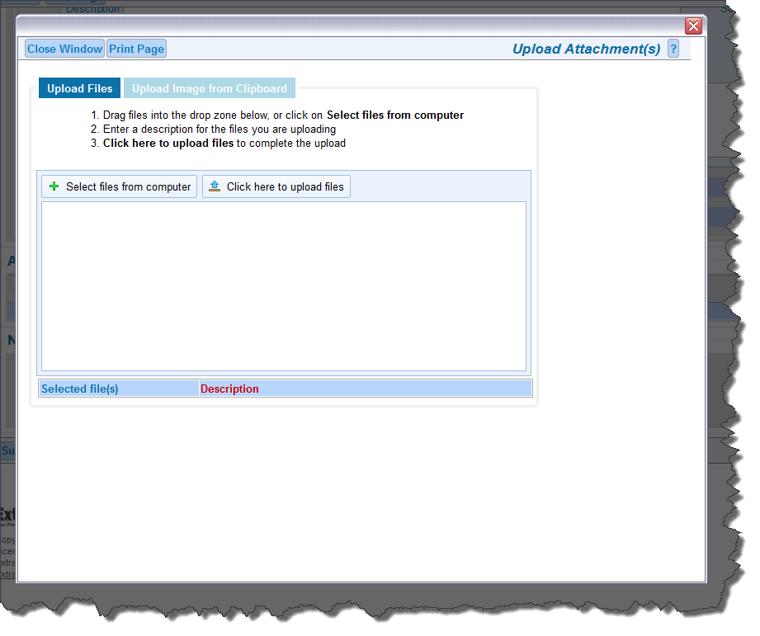Click the Close Window button
760x636 pixels.
click(64, 49)
